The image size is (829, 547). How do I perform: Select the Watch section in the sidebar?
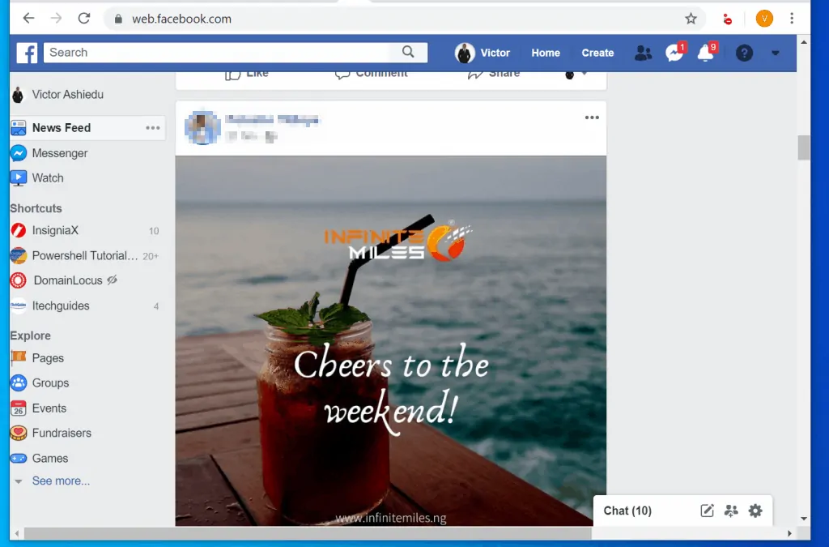coord(49,177)
